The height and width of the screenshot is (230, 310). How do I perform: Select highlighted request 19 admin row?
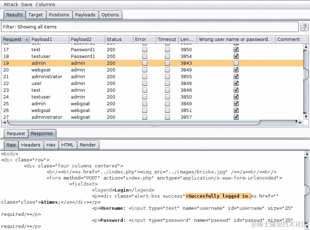coord(152,63)
